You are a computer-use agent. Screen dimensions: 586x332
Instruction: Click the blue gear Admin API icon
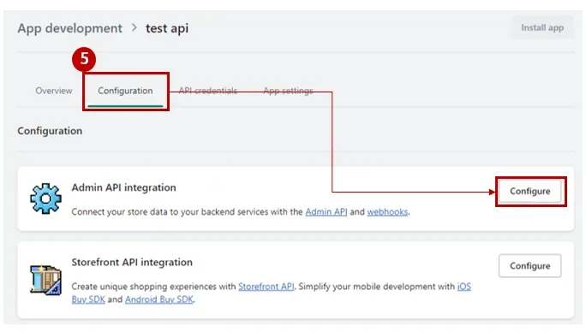(45, 199)
